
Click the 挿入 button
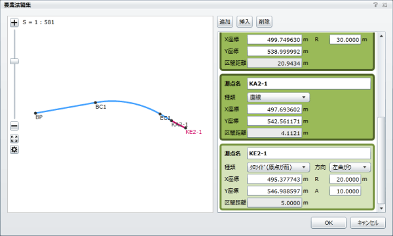coord(244,22)
